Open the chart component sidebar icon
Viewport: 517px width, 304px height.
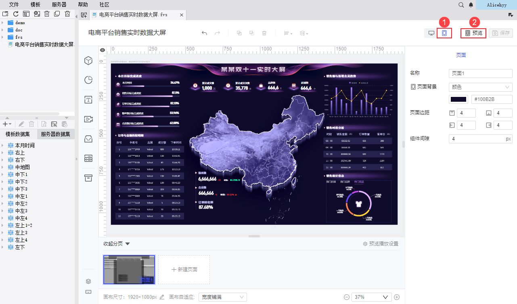[88, 80]
